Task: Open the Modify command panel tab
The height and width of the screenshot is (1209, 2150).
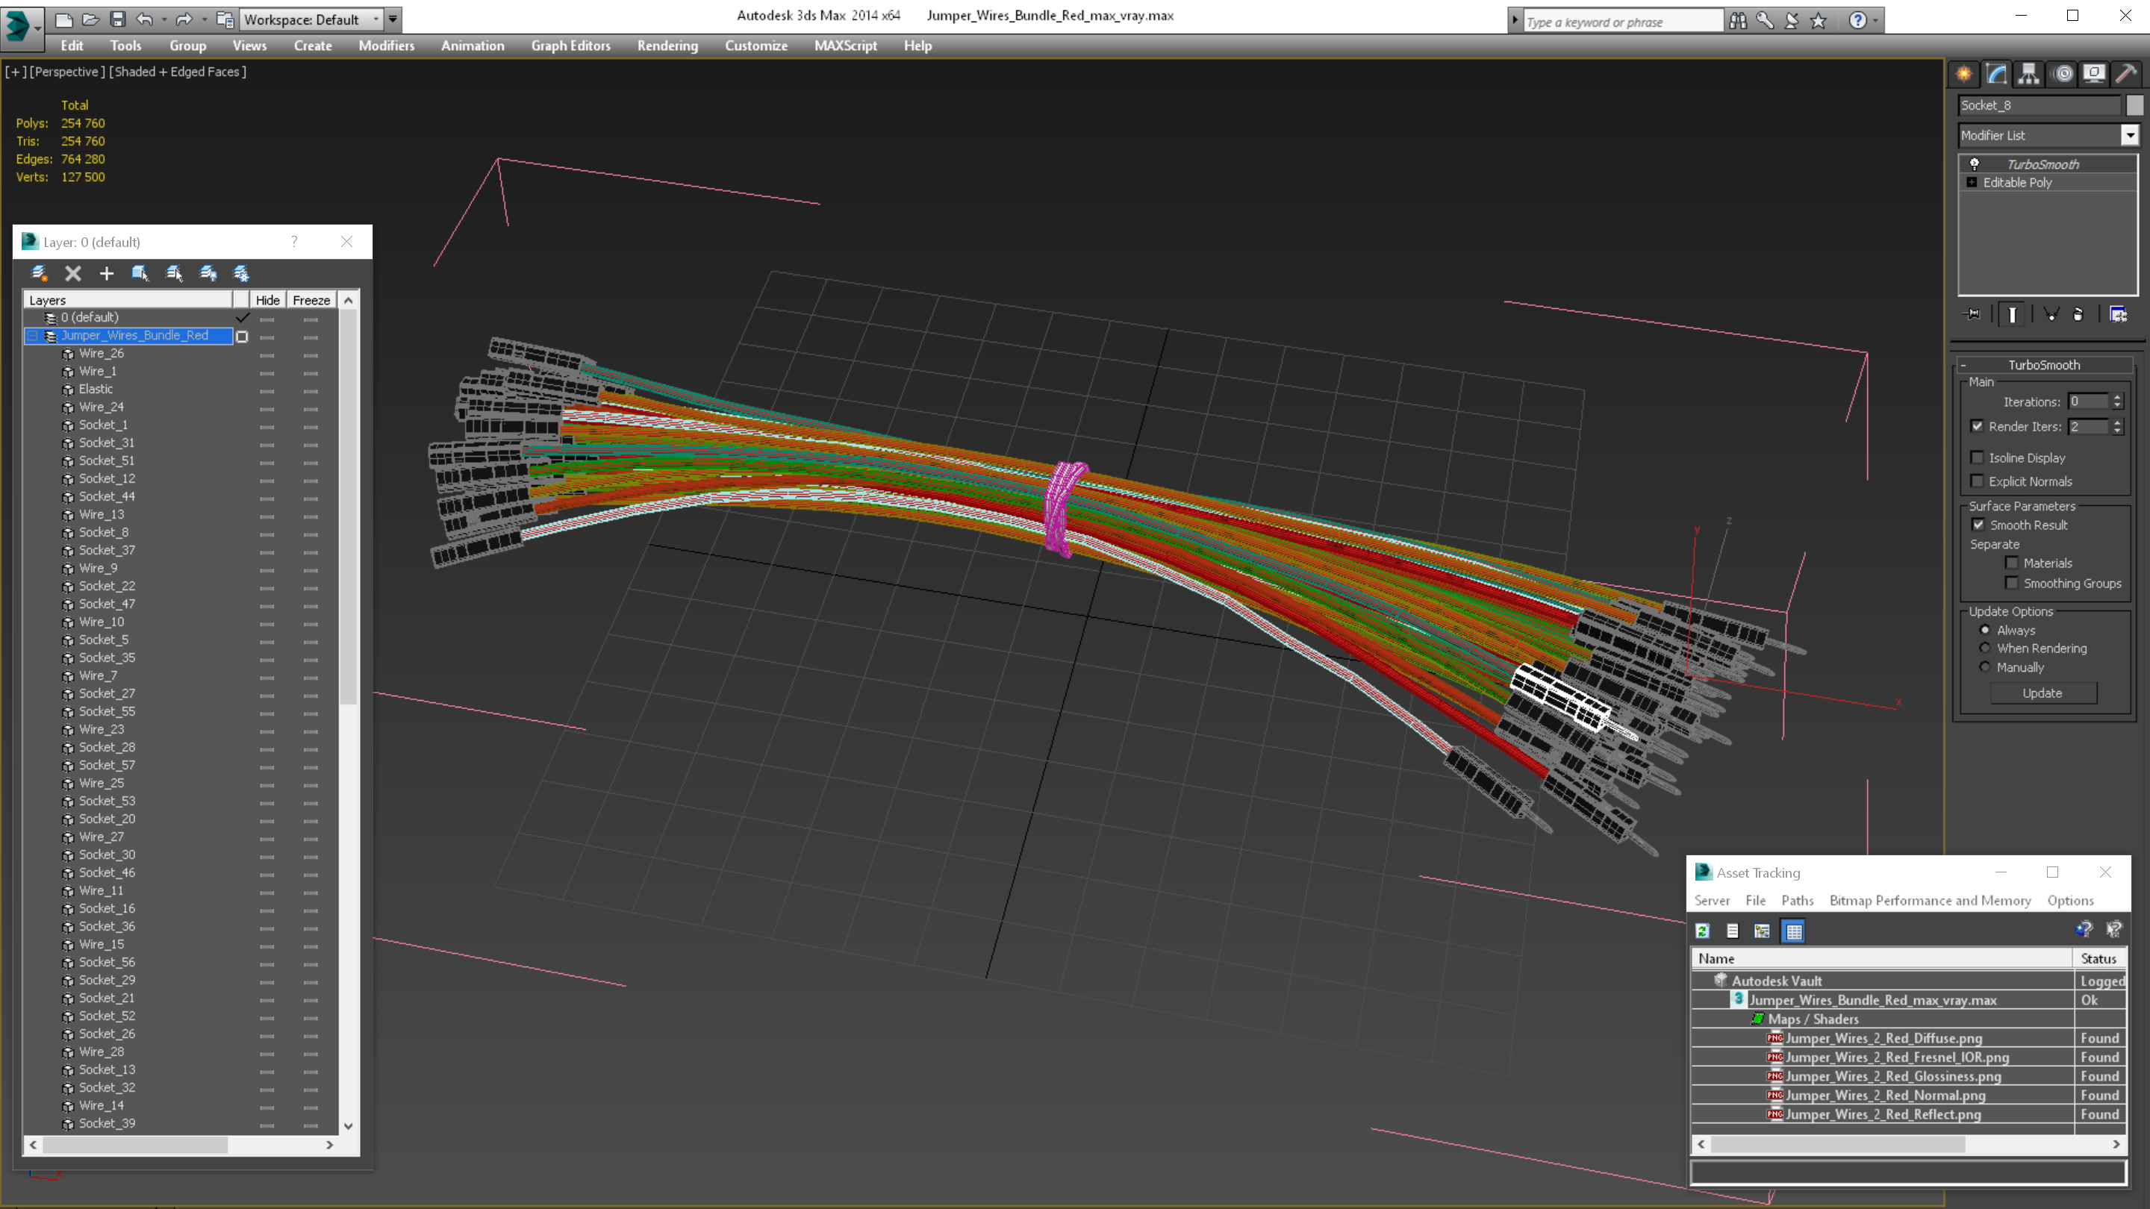Action: point(1996,75)
